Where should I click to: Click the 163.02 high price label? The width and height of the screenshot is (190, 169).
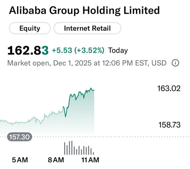point(169,88)
